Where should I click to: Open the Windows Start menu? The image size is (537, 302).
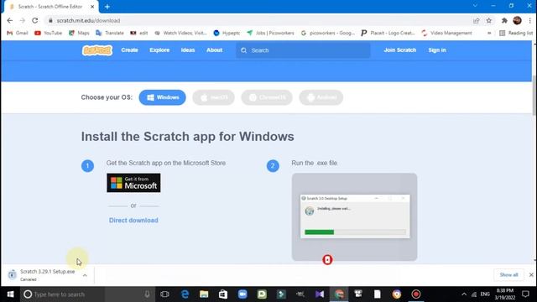coord(10,294)
